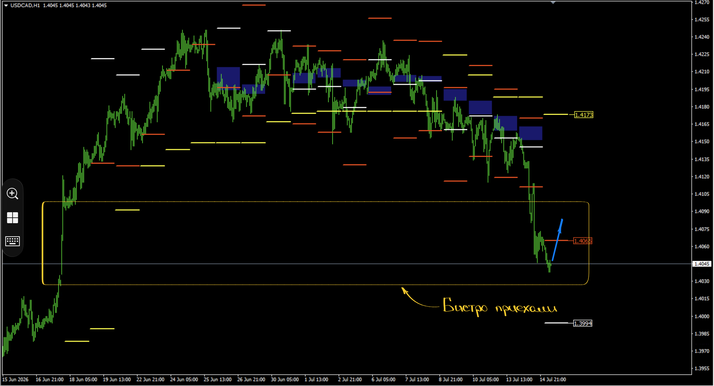This screenshot has width=714, height=386.
Task: Click the 1.4270 level on price scale
Action: pos(702,3)
